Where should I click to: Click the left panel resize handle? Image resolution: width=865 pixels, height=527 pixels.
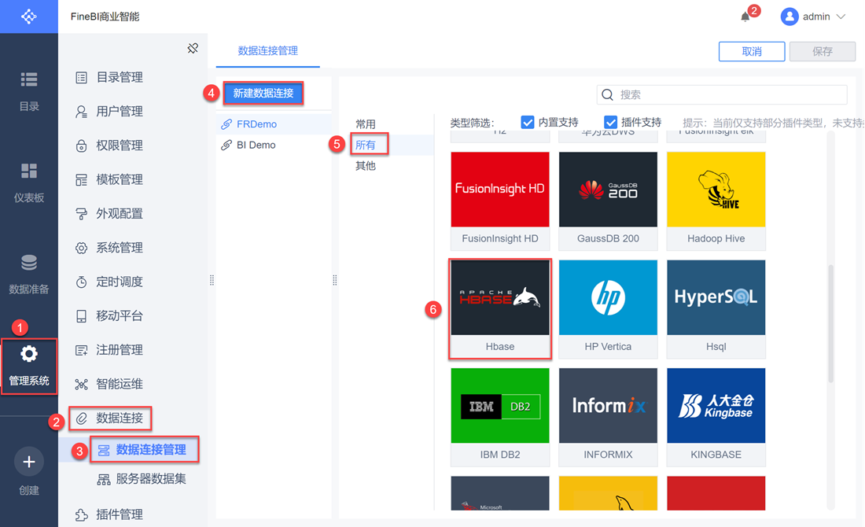212,280
